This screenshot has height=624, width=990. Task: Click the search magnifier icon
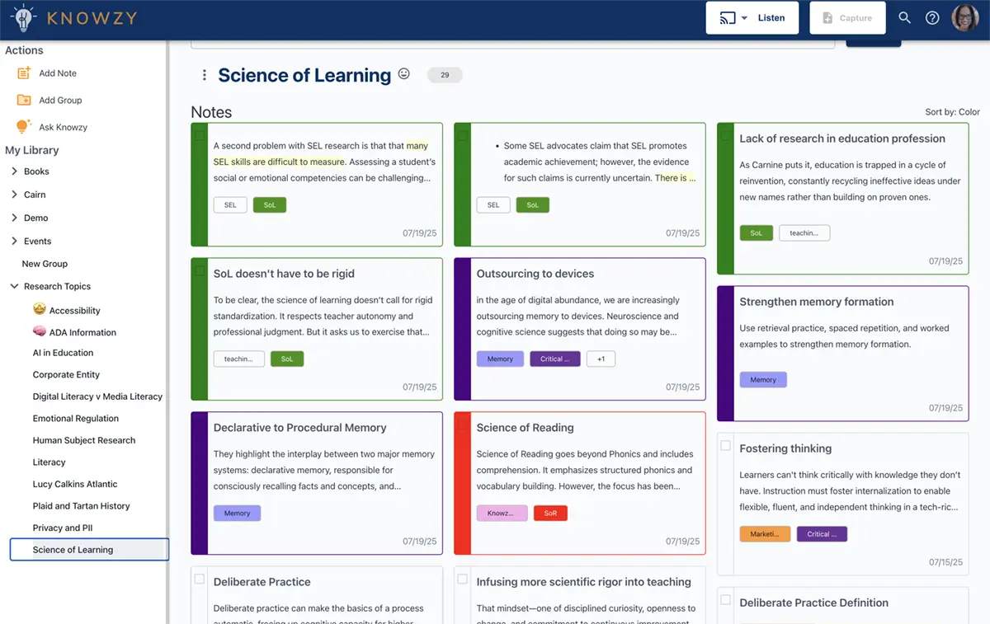pos(904,18)
